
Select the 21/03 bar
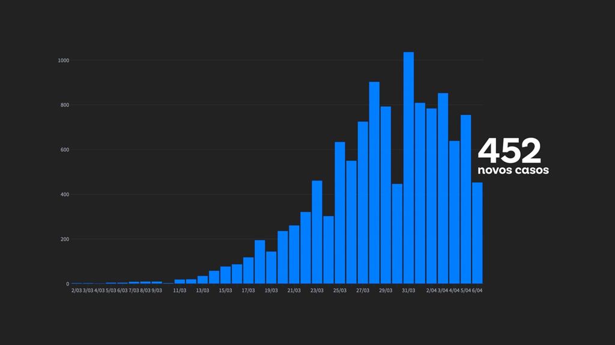[294, 255]
